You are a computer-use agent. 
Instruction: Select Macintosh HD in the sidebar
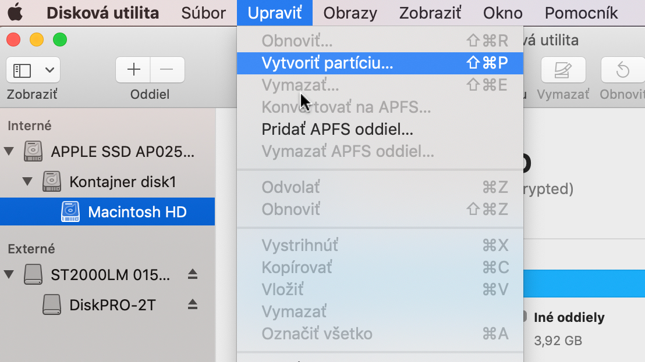pyautogui.click(x=107, y=212)
